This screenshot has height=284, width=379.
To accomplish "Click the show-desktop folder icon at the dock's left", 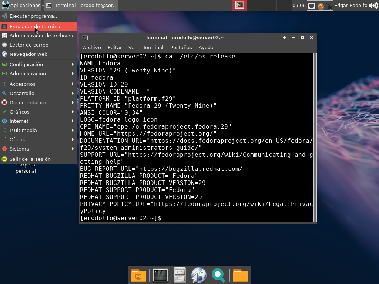I will pos(138,275).
